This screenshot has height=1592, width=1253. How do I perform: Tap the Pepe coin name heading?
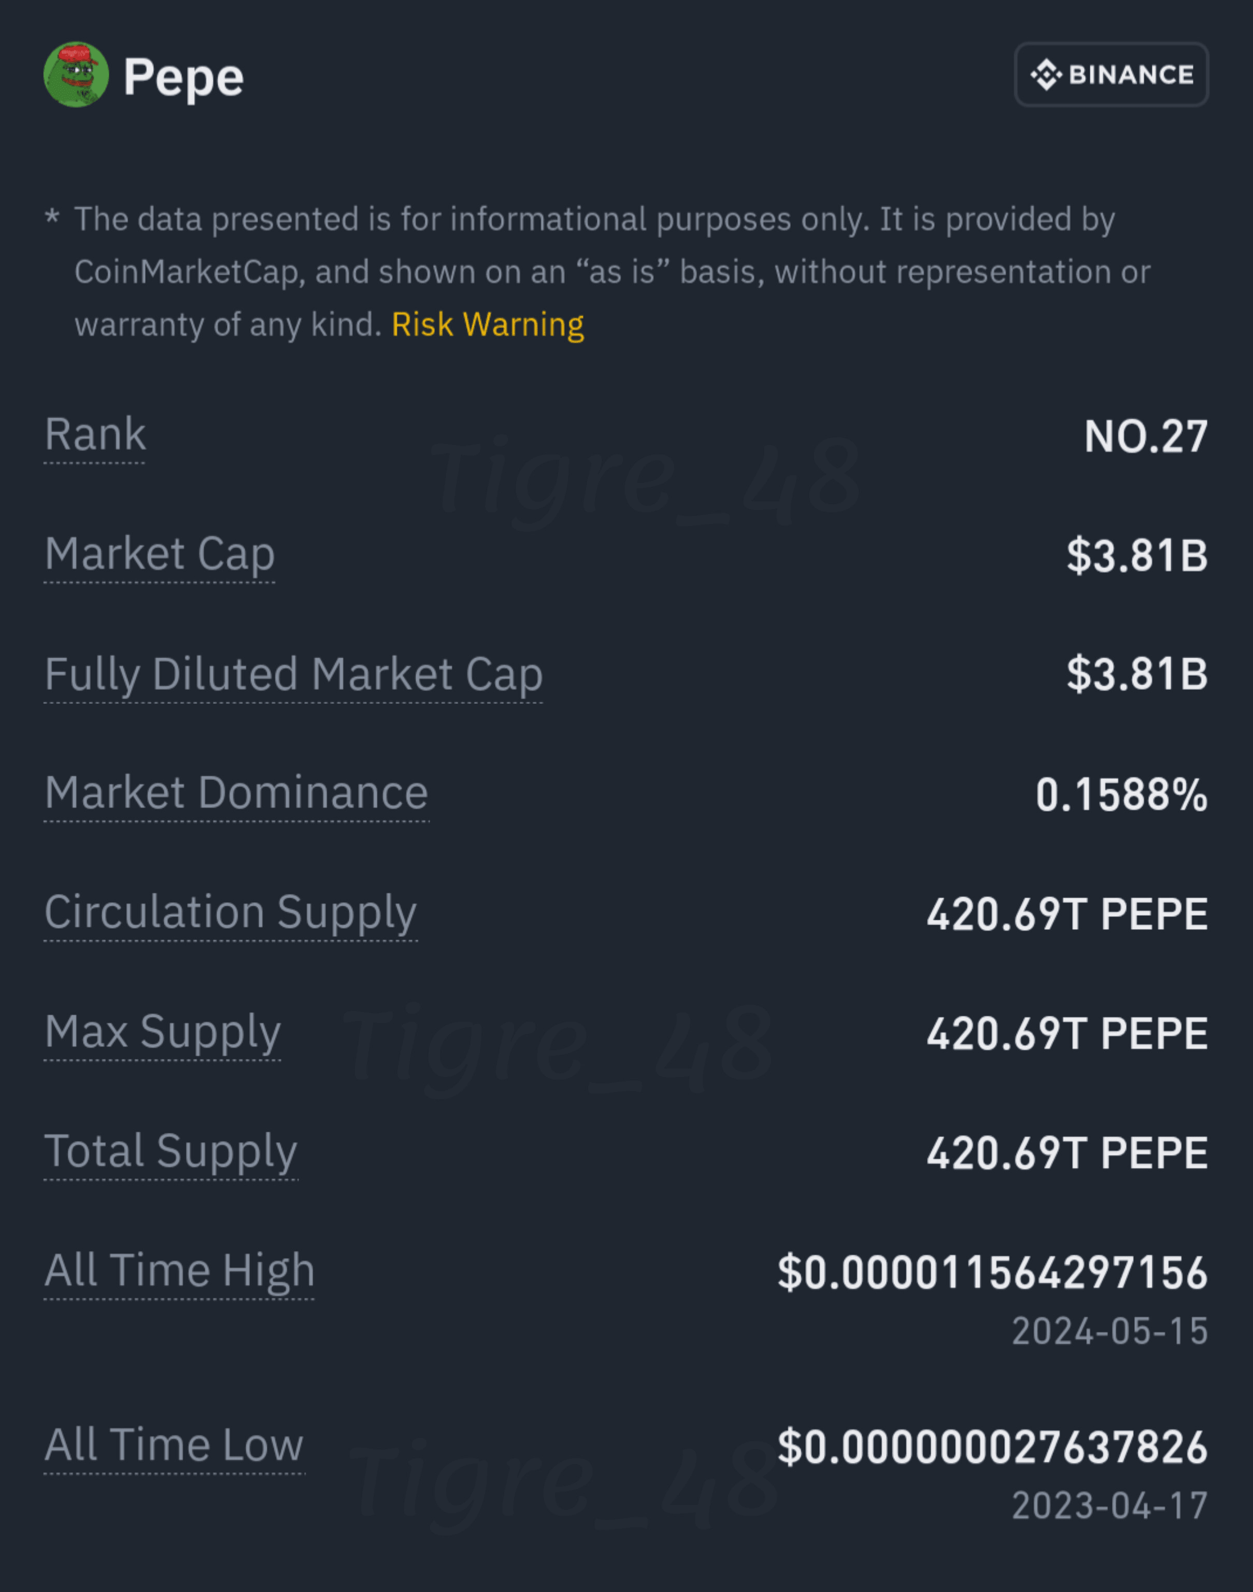(183, 77)
